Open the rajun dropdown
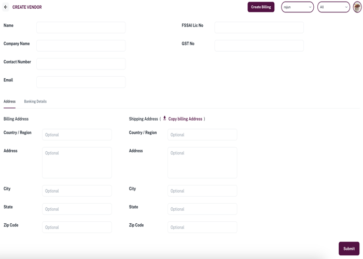The width and height of the screenshot is (363, 259). click(298, 7)
